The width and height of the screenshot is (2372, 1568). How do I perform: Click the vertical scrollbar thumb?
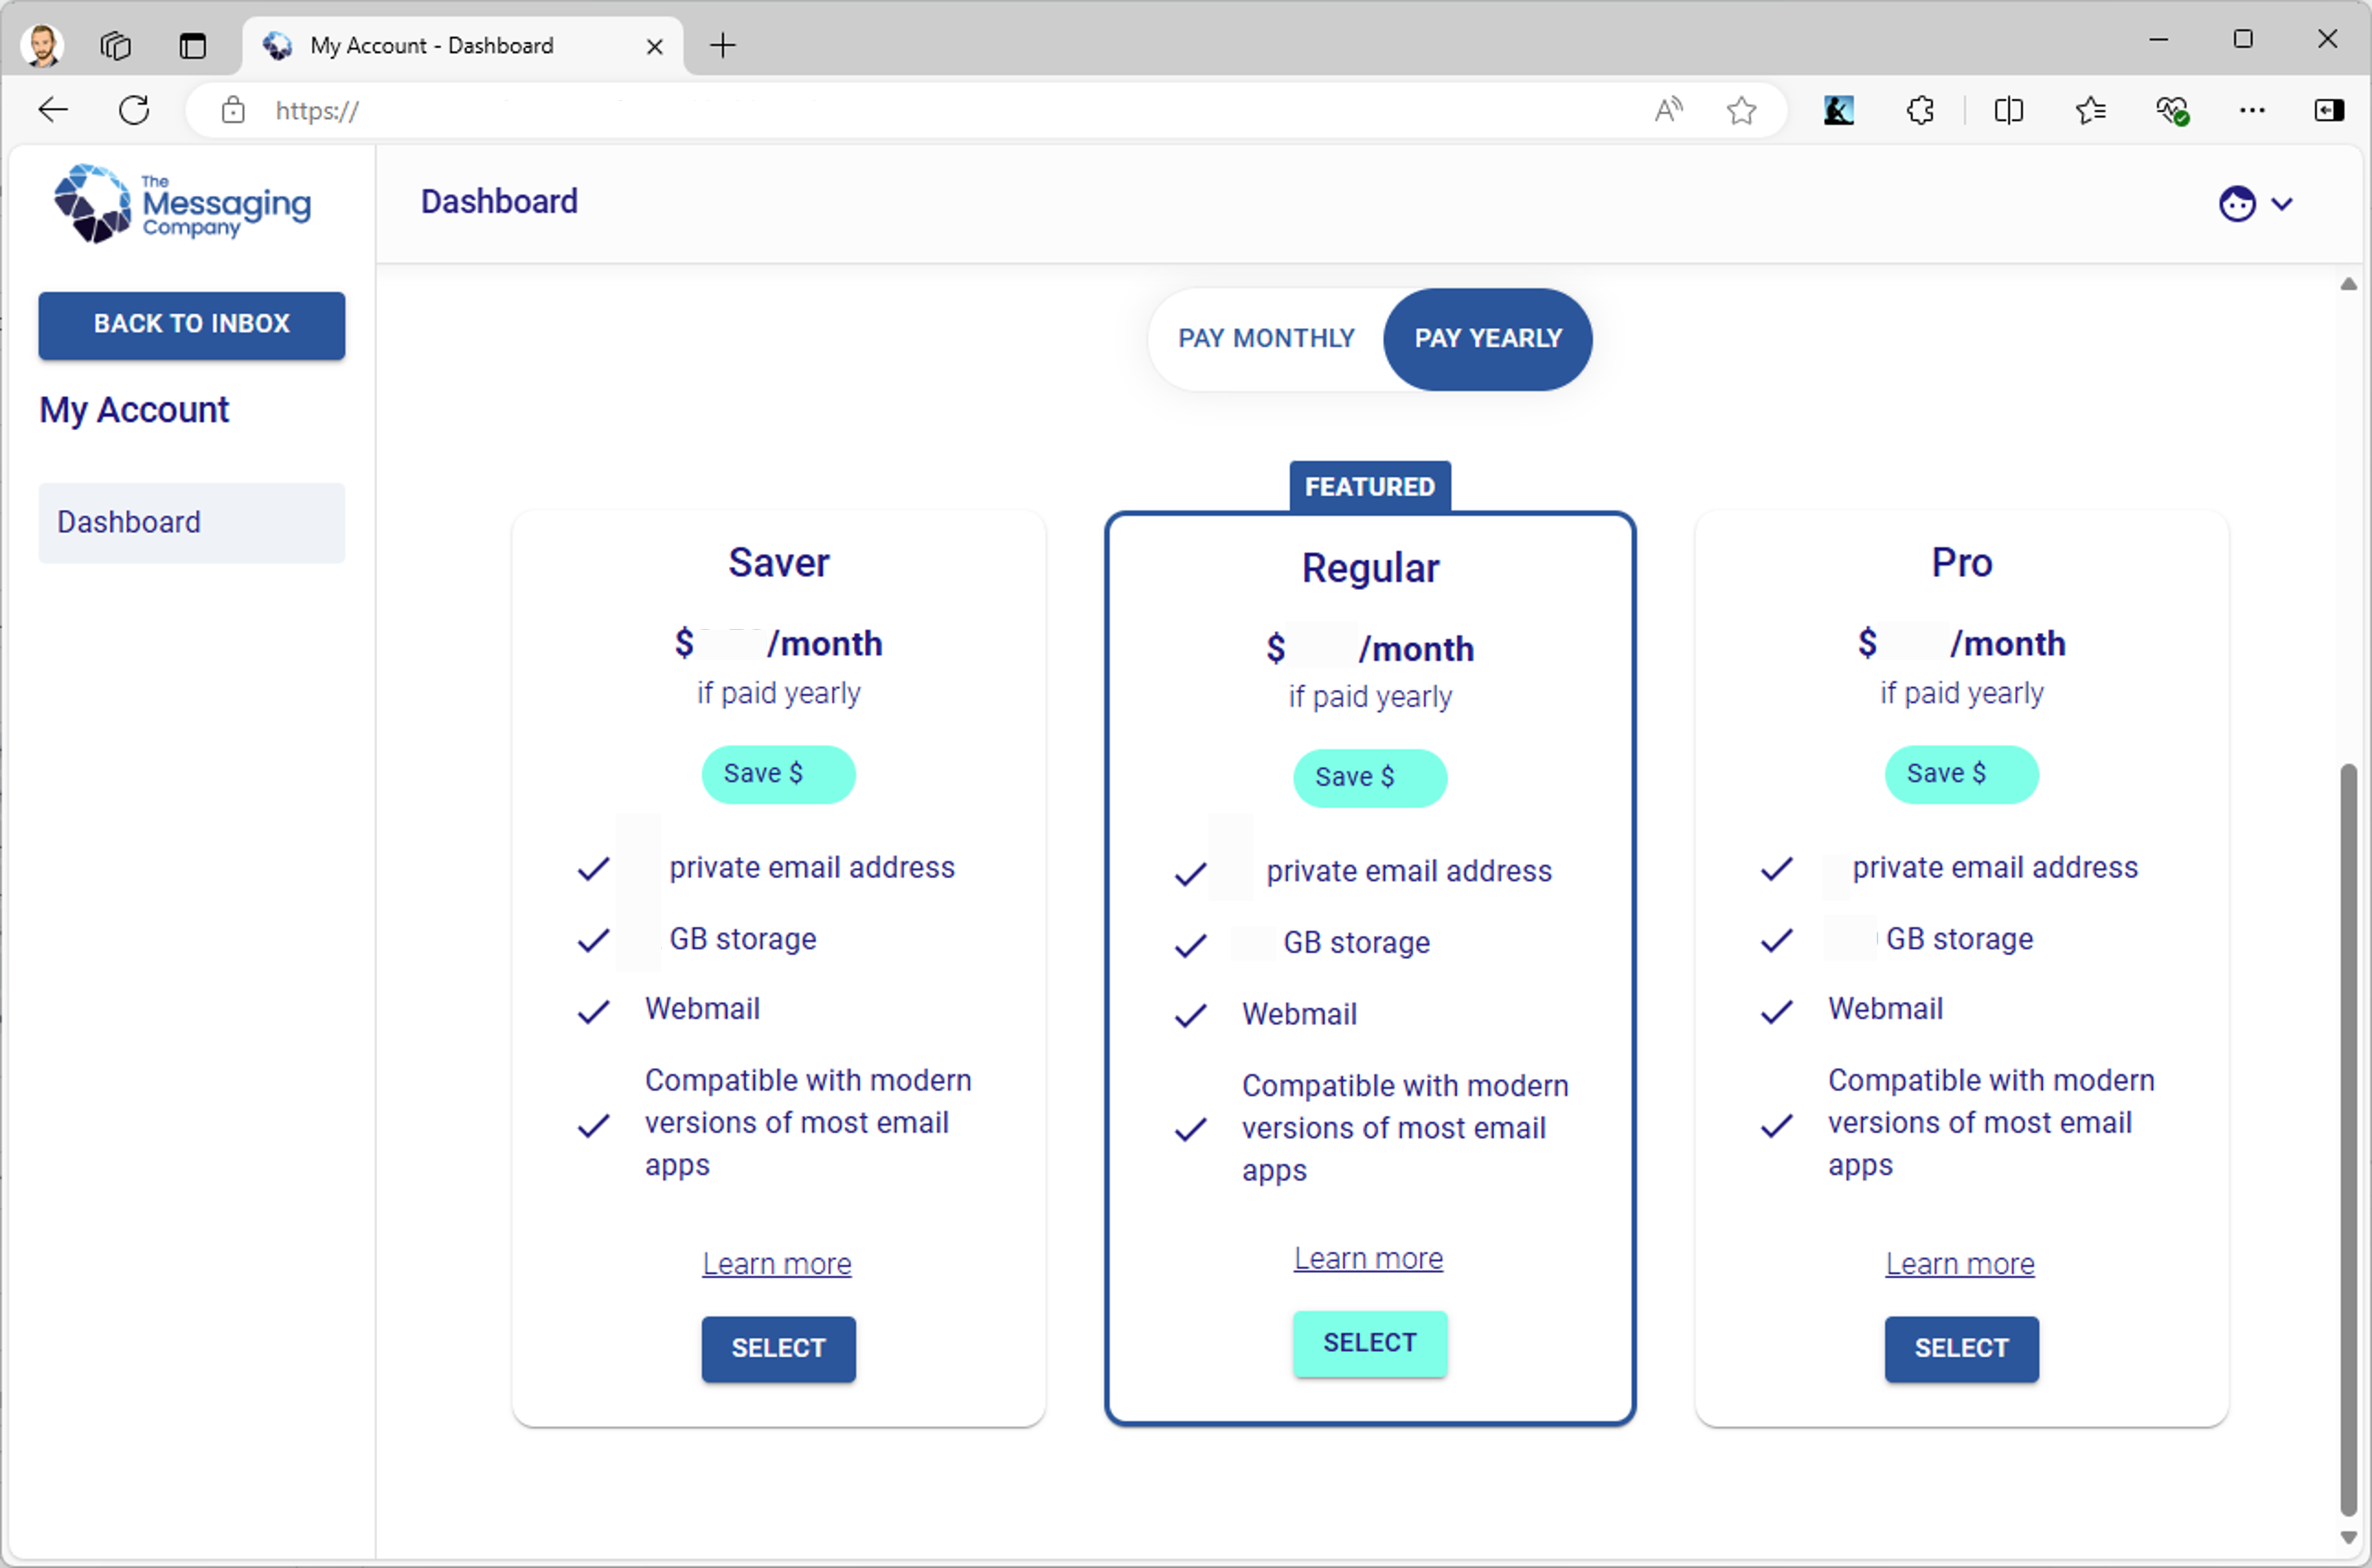click(x=2348, y=1140)
